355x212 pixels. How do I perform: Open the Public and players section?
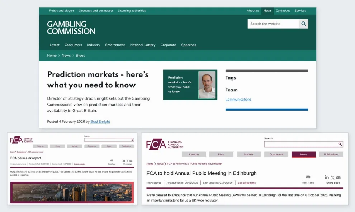pyautogui.click(x=62, y=11)
